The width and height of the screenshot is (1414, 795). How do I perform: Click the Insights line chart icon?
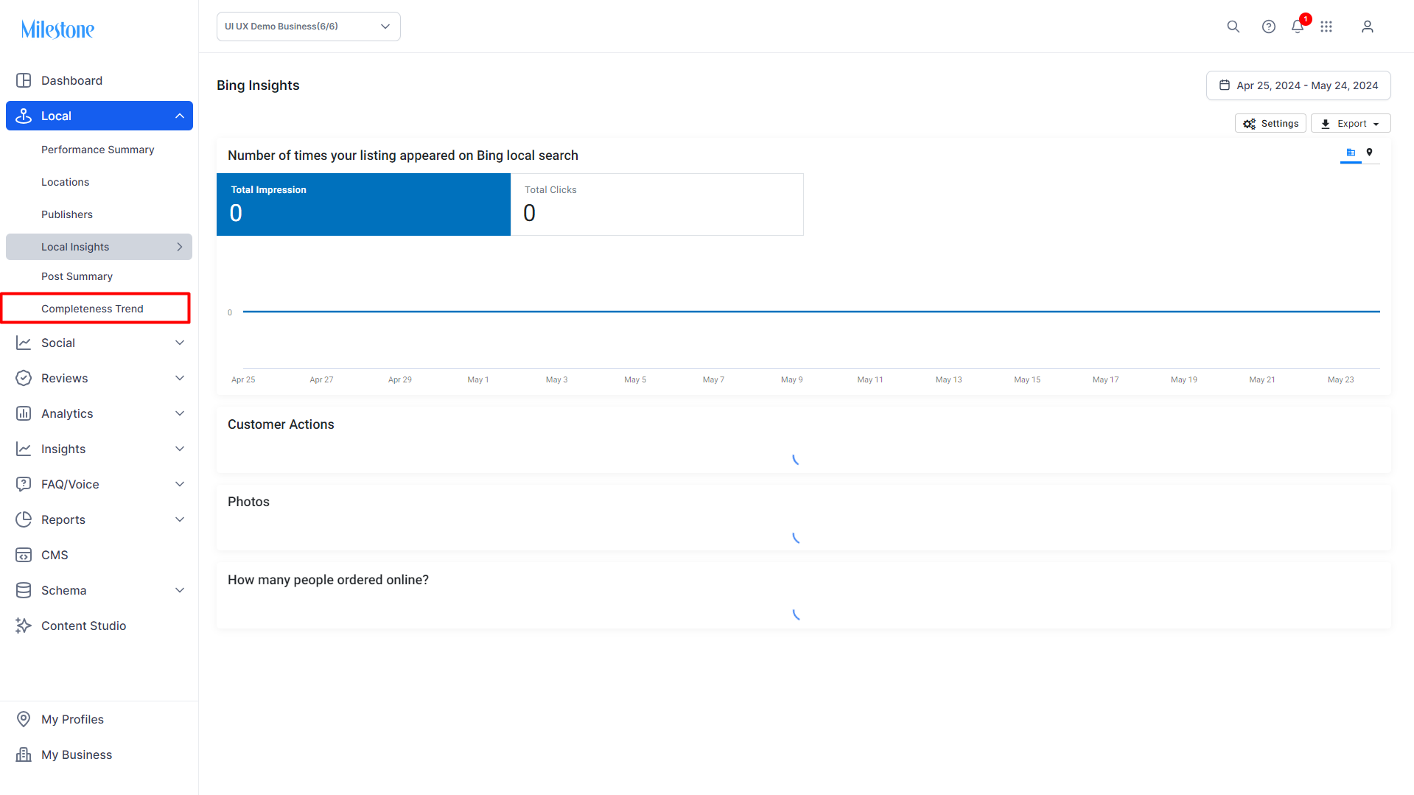coord(24,449)
